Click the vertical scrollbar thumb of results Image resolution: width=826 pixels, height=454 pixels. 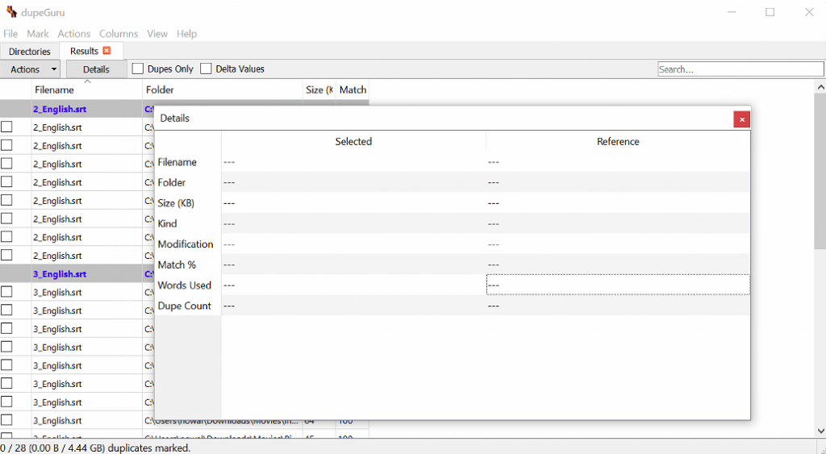[x=820, y=171]
